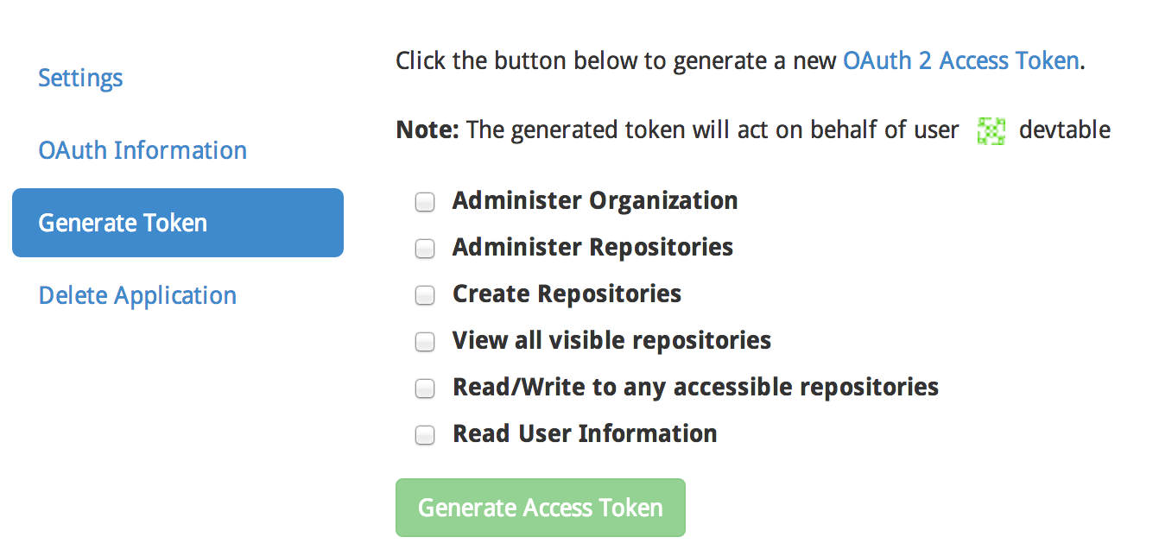Enable Read/Write to any accessible repositories
This screenshot has height=556, width=1159.
click(x=425, y=388)
